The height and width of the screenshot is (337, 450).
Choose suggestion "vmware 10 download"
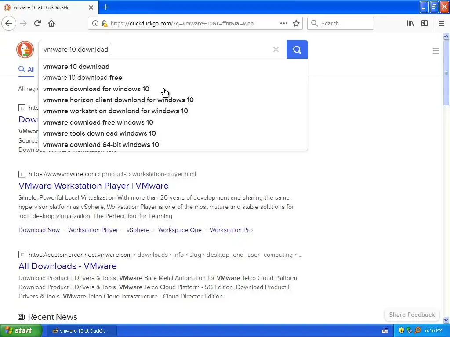(173, 67)
